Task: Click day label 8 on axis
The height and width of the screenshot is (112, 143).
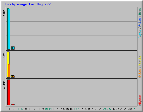Action: click(x=39, y=109)
